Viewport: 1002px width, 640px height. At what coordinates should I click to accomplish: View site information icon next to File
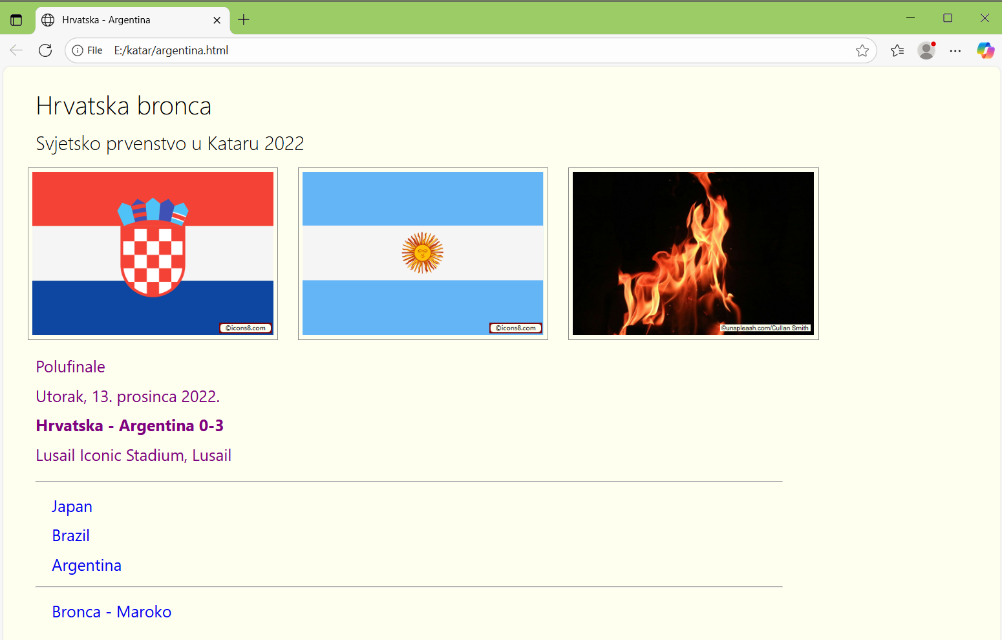click(x=78, y=50)
